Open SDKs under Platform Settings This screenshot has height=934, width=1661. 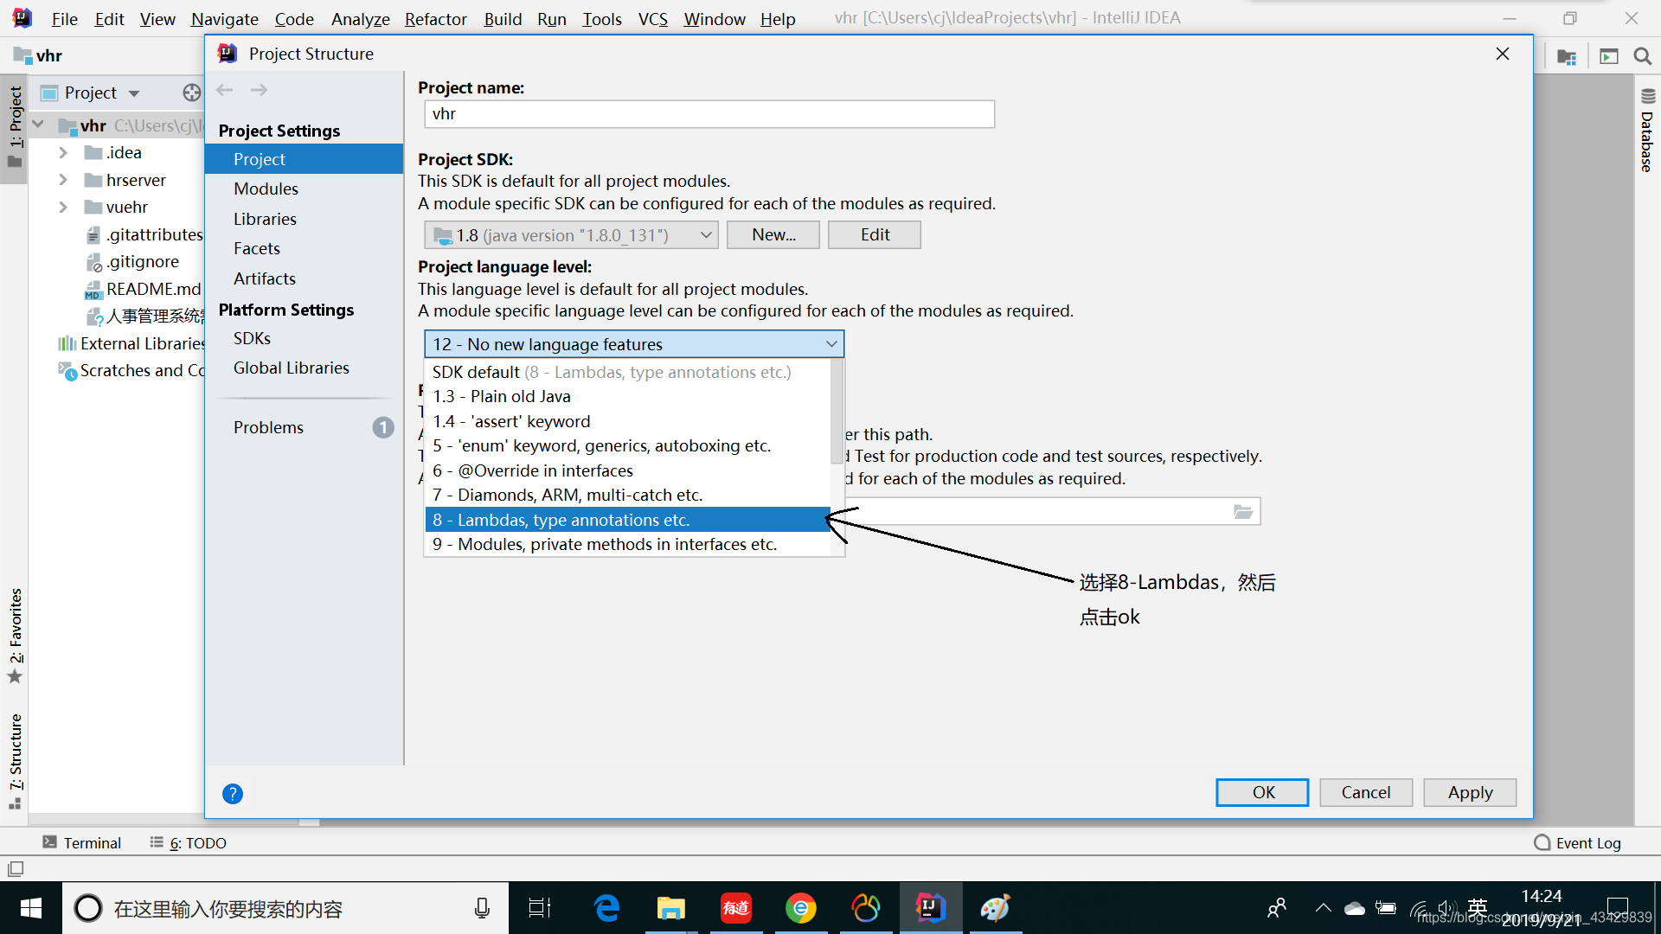pos(304,338)
